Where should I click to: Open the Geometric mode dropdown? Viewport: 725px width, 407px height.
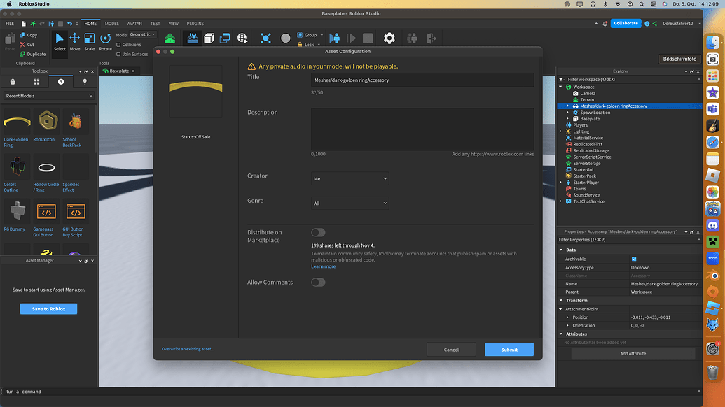142,34
